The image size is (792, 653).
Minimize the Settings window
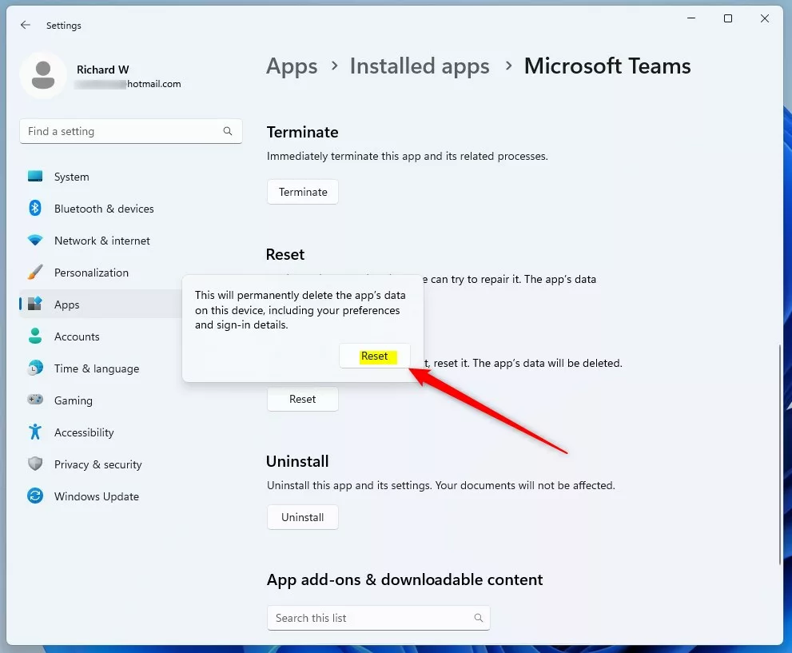tap(691, 18)
